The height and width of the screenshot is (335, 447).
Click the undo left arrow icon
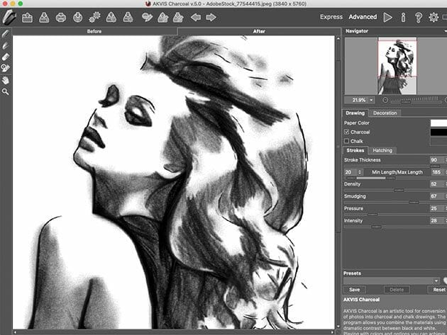tap(196, 17)
